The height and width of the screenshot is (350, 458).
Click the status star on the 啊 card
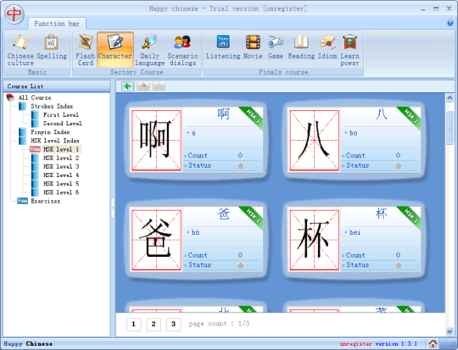click(241, 166)
